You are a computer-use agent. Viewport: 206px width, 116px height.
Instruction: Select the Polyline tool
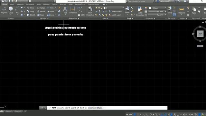tap(4, 10)
